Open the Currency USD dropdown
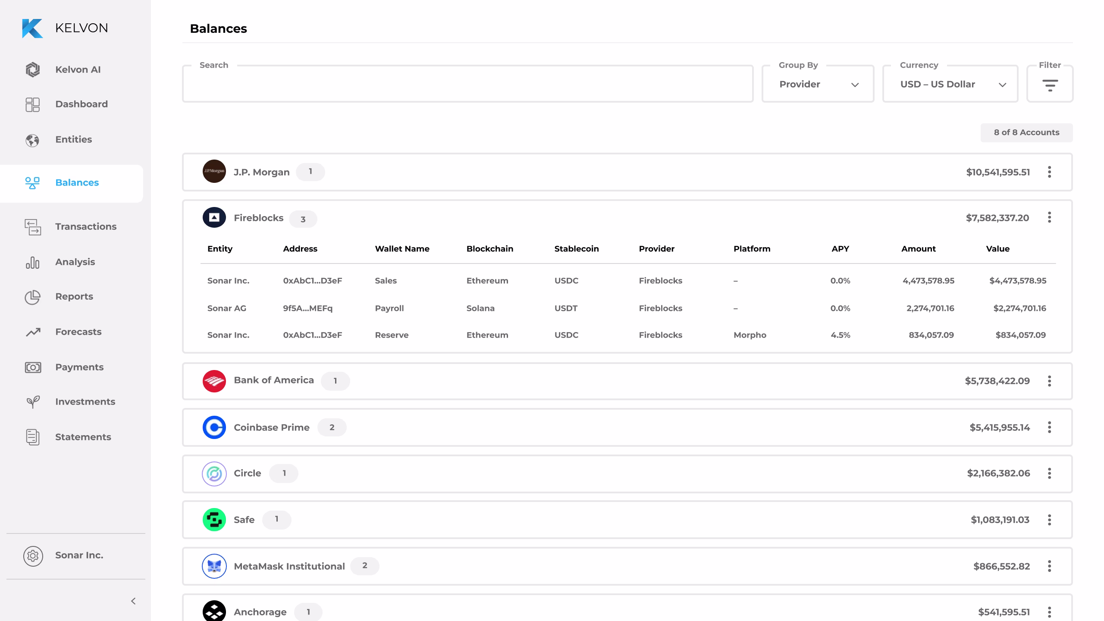Screen dimensions: 1104x621 point(950,84)
